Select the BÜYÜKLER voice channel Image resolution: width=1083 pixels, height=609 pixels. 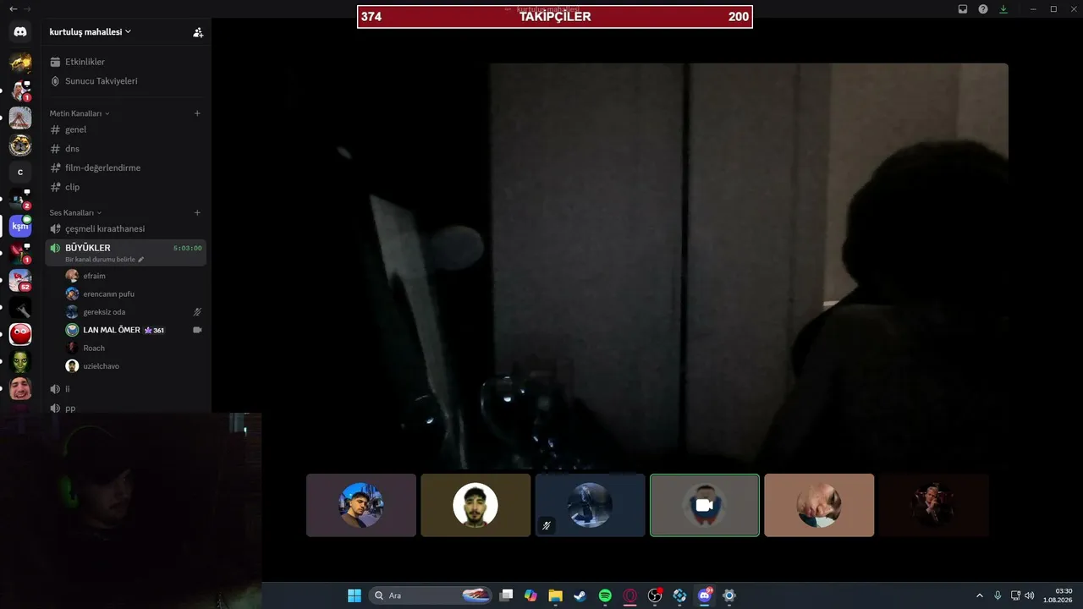(x=125, y=252)
